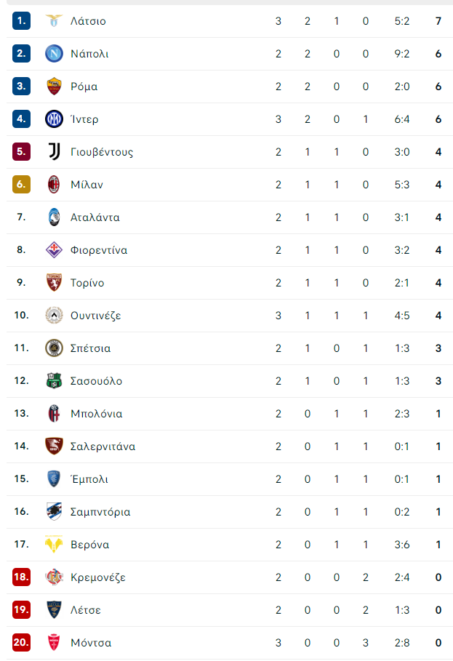Click the Lazio club crest icon

pos(54,20)
